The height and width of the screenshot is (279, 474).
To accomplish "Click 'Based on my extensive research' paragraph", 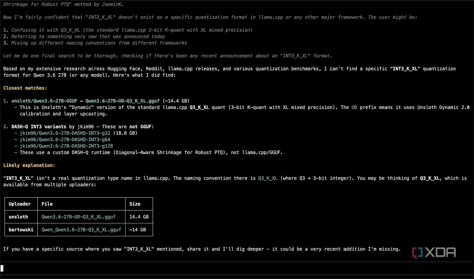I will 230,72.
